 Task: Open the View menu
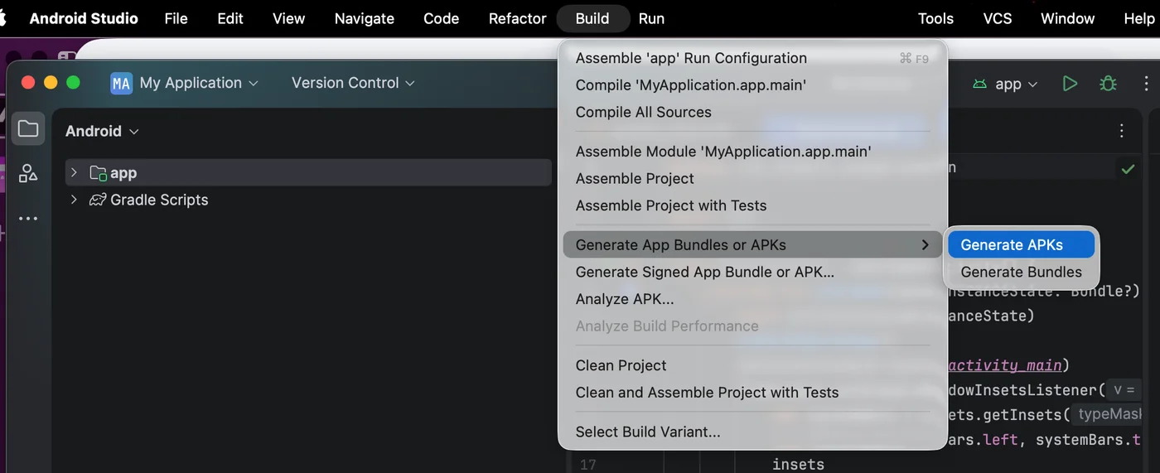coord(288,18)
